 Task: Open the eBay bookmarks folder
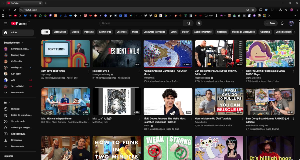click(x=209, y=15)
